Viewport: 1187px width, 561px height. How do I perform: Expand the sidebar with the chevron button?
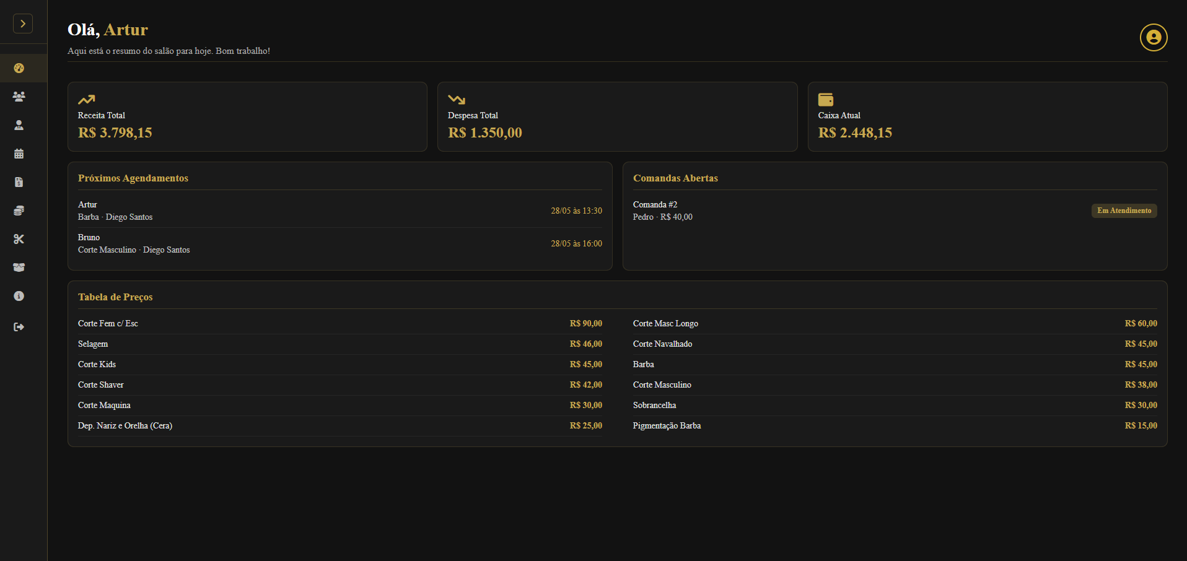point(23,24)
